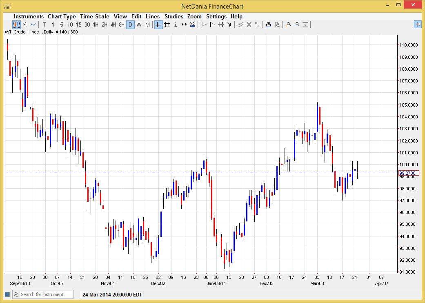This screenshot has width=425, height=303.
Task: Click the print chart icon
Action: click(268, 25)
